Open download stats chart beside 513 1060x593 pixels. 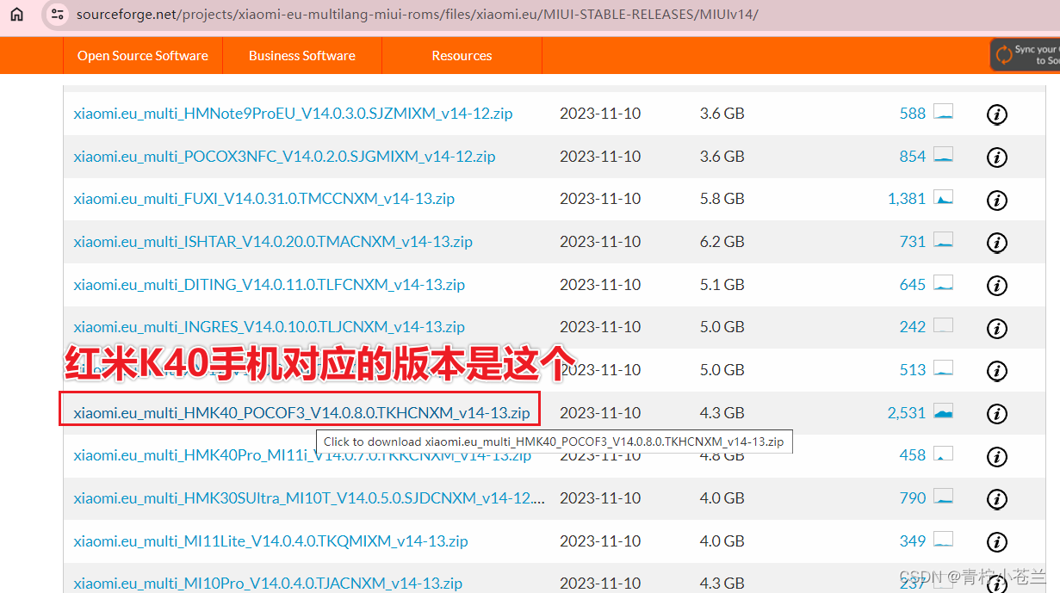click(944, 368)
